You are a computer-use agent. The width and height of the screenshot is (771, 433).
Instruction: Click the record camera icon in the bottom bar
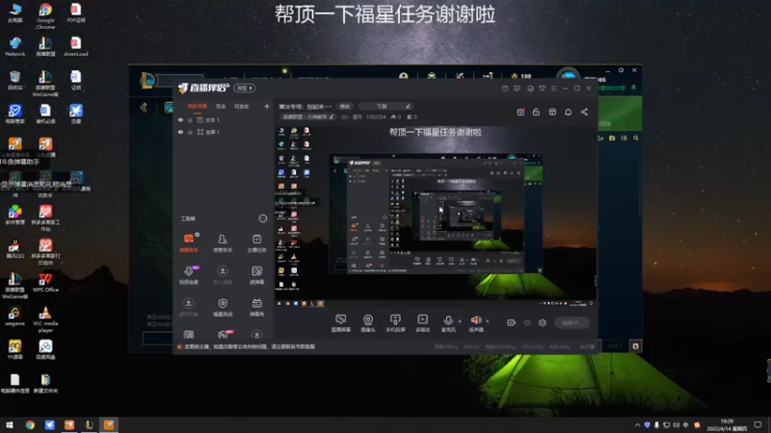tap(511, 322)
